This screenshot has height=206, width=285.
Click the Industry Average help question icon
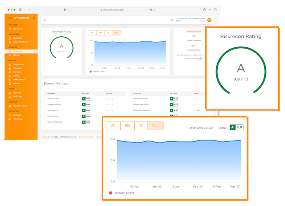(200, 59)
